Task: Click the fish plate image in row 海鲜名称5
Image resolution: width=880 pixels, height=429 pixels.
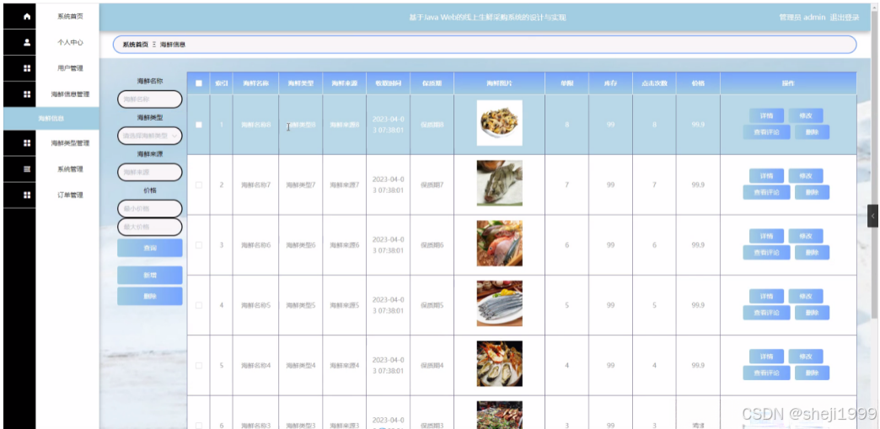Action: [500, 303]
